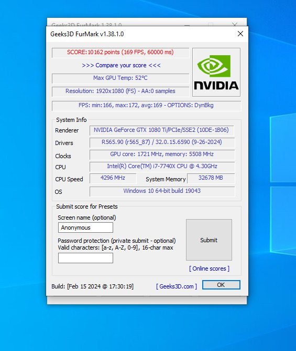Select the OS Windows 10 64-bit value

tap(162, 191)
